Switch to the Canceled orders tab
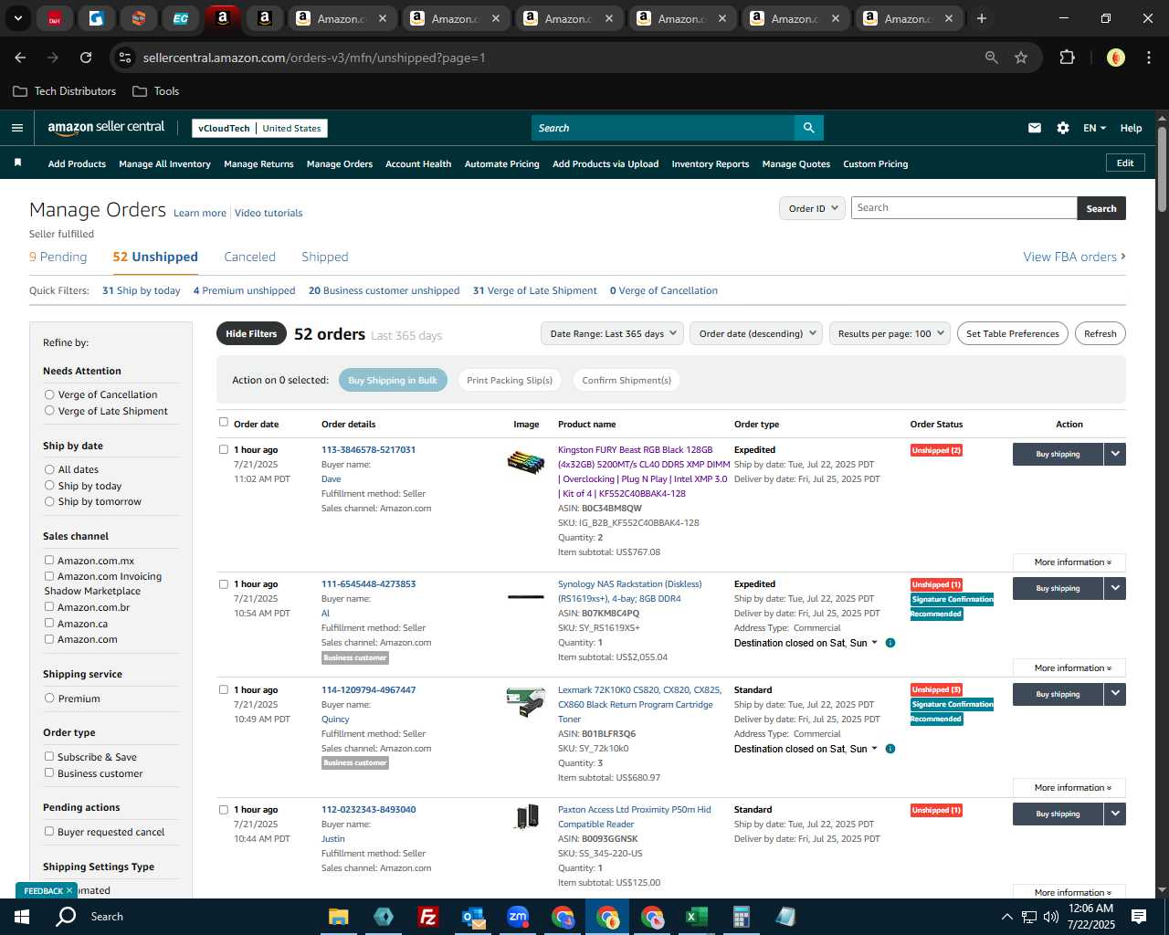Image resolution: width=1169 pixels, height=935 pixels. [x=249, y=257]
